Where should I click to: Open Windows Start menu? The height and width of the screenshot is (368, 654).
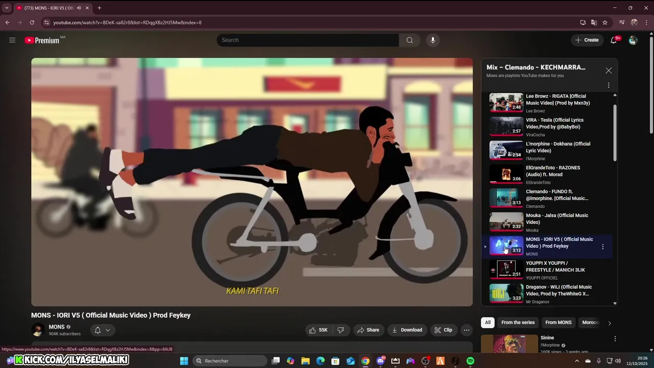click(x=184, y=361)
